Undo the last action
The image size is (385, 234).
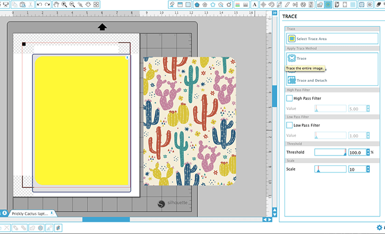click(x=40, y=4)
